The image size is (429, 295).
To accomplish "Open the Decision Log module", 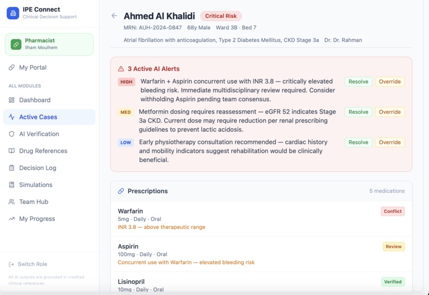I will pyautogui.click(x=49, y=168).
